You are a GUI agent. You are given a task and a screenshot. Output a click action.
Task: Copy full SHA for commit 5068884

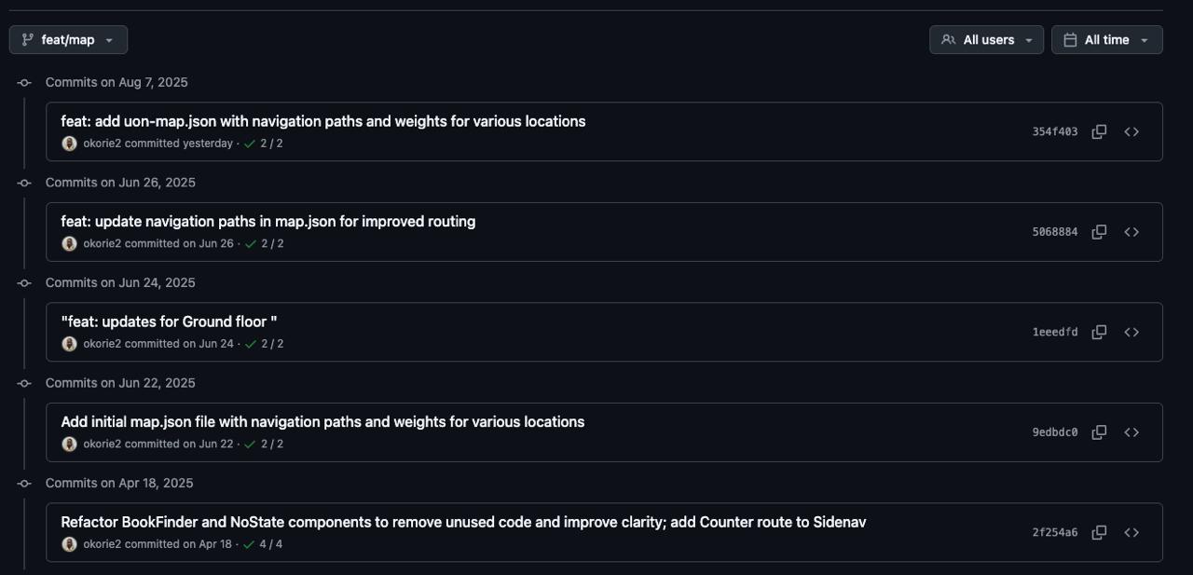1099,232
